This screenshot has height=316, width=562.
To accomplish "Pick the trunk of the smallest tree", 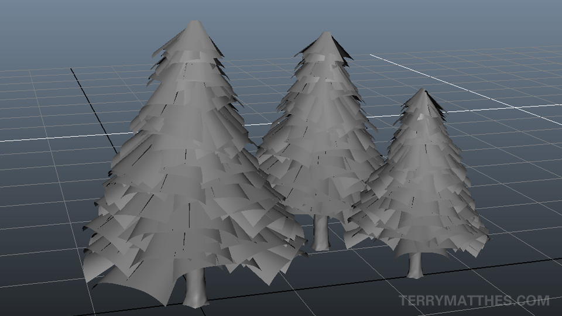I will (415, 265).
